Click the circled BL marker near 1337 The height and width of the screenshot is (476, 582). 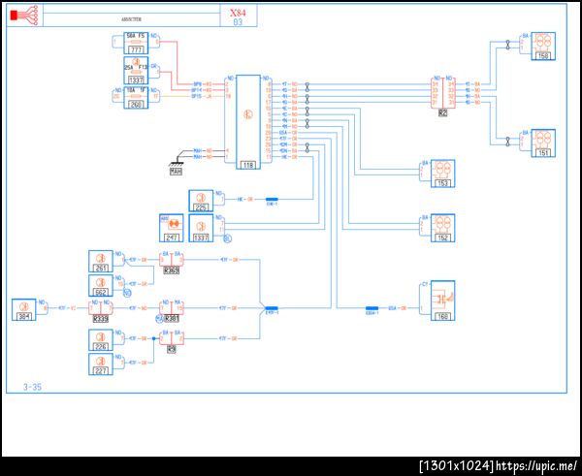point(228,238)
